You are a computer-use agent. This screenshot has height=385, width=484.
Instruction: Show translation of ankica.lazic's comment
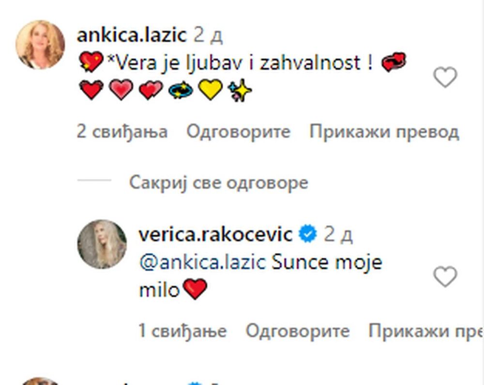pos(384,132)
